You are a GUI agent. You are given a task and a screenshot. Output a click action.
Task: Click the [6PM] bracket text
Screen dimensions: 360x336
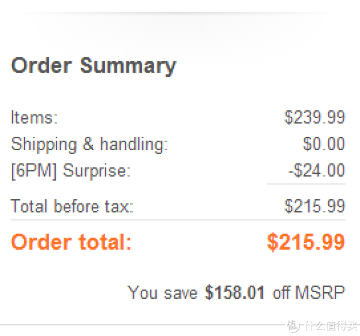(x=34, y=171)
